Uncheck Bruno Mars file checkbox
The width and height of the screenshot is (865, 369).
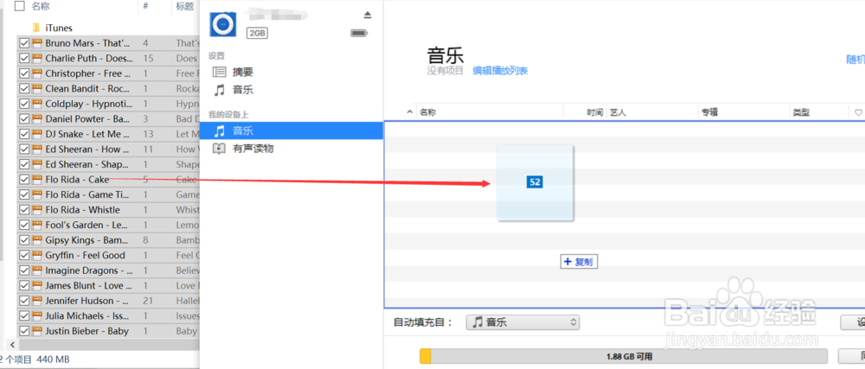pos(23,43)
